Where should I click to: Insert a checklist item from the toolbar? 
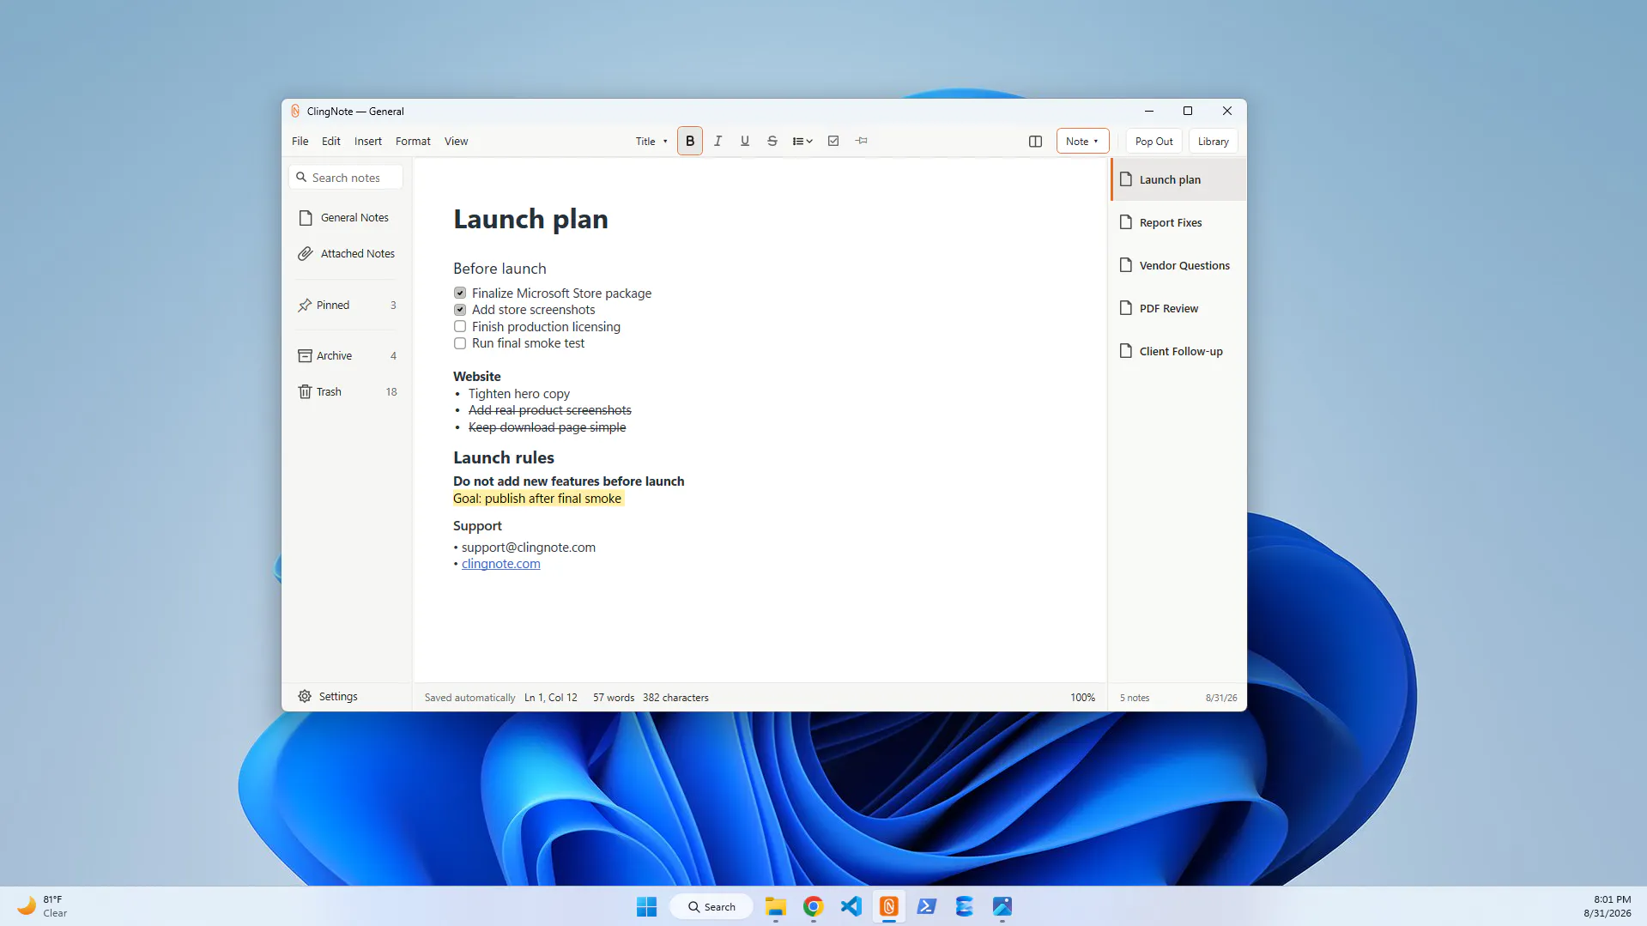(833, 141)
